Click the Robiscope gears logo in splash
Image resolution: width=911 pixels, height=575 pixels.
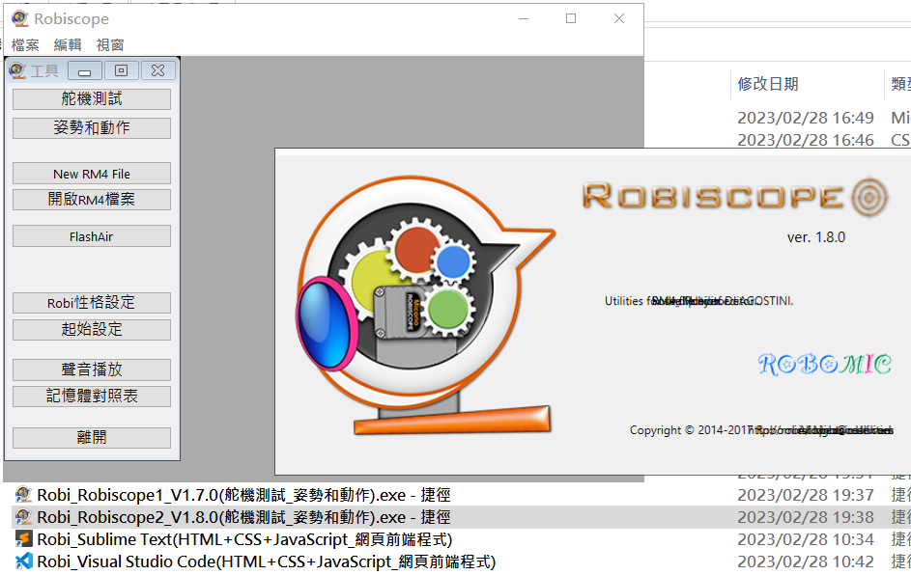(425, 306)
